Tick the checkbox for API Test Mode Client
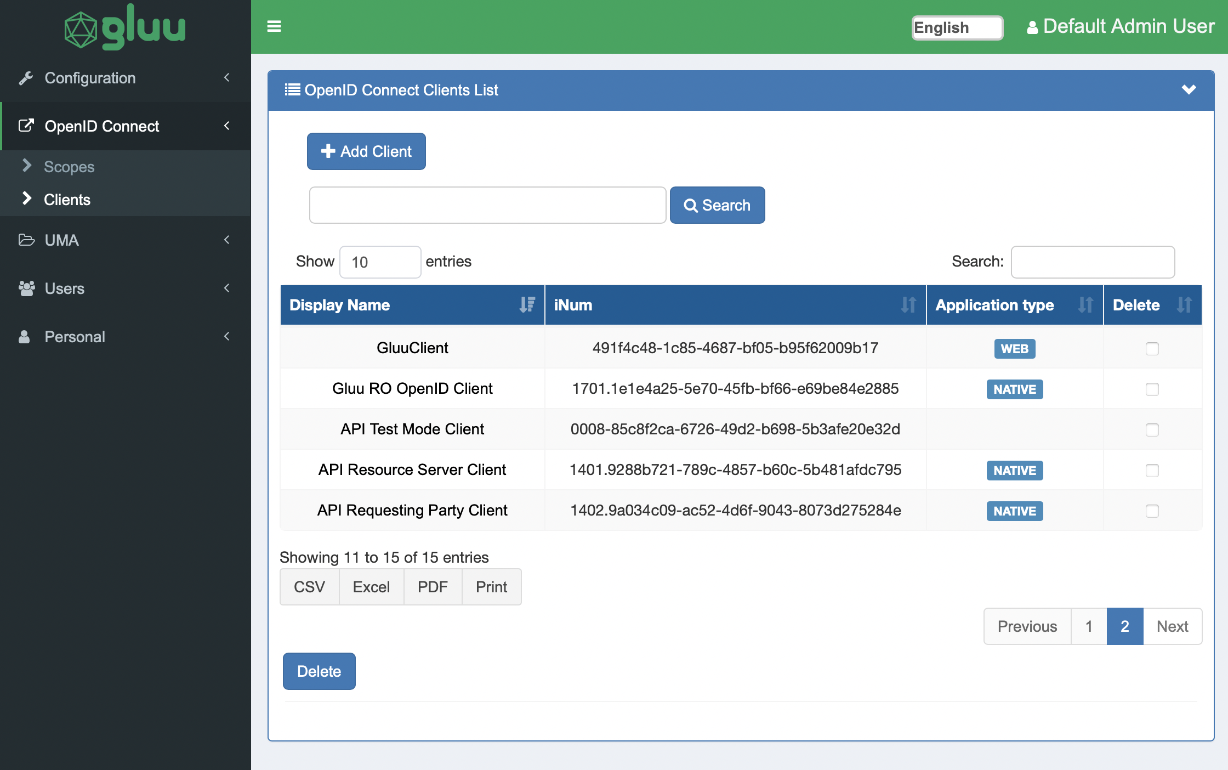This screenshot has width=1228, height=770. [1152, 430]
